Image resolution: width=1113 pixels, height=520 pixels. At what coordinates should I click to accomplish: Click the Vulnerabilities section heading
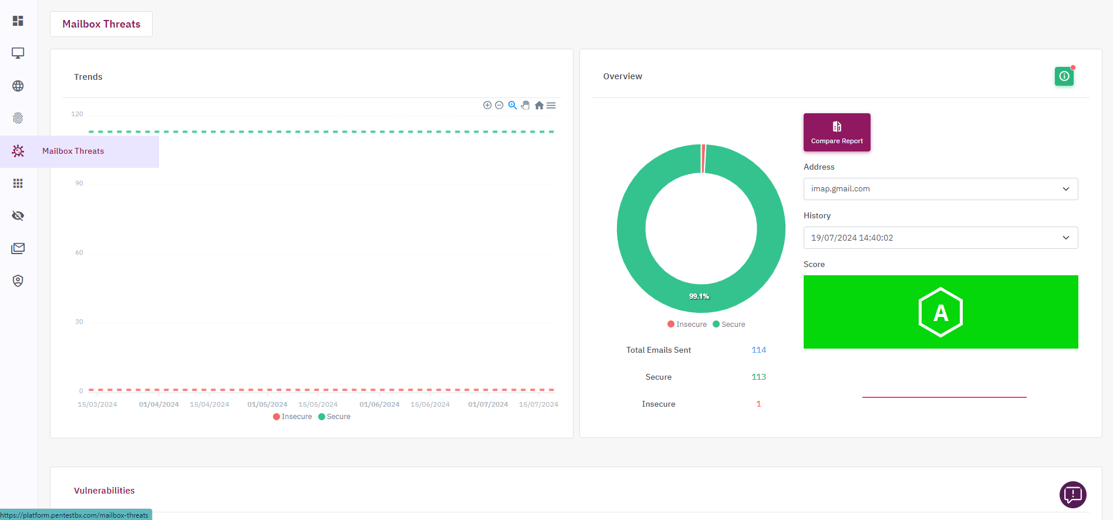(x=104, y=491)
